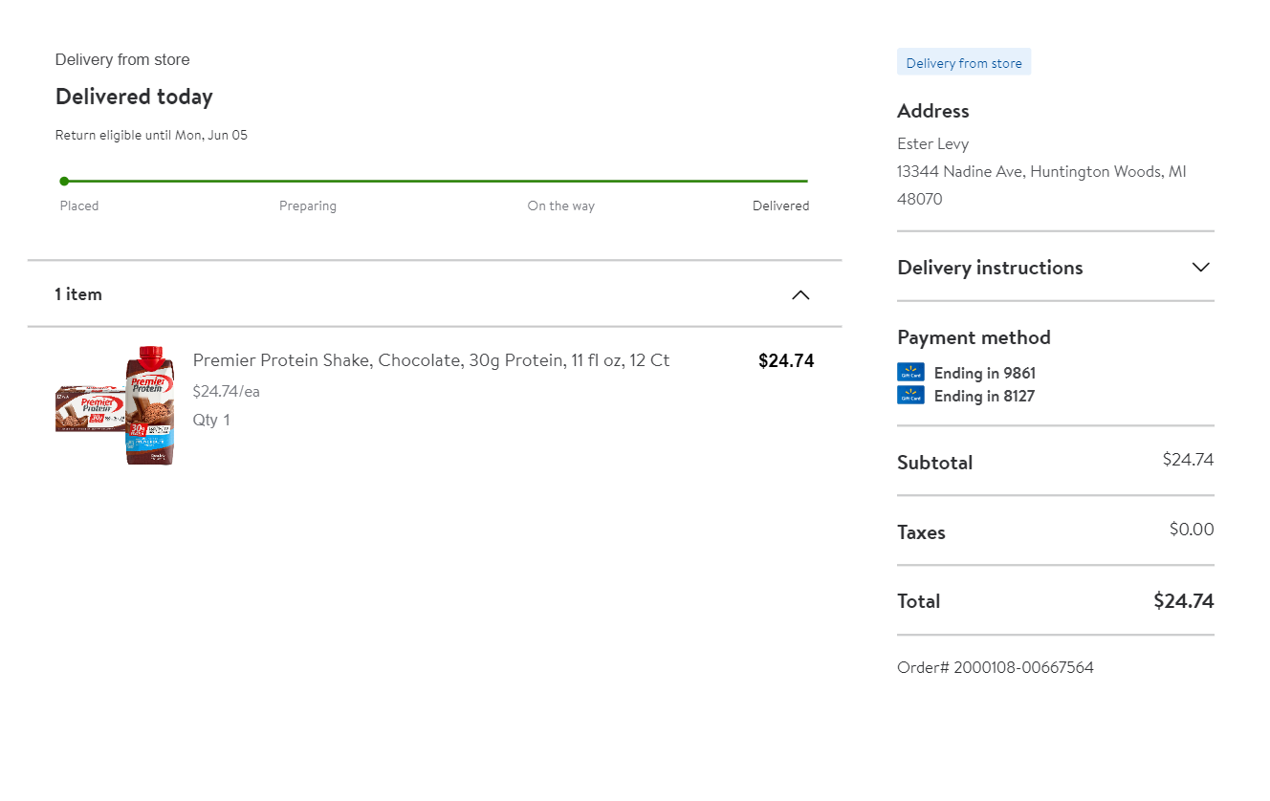1270x801 pixels.
Task: Click the Payment method heading
Action: 974,337
